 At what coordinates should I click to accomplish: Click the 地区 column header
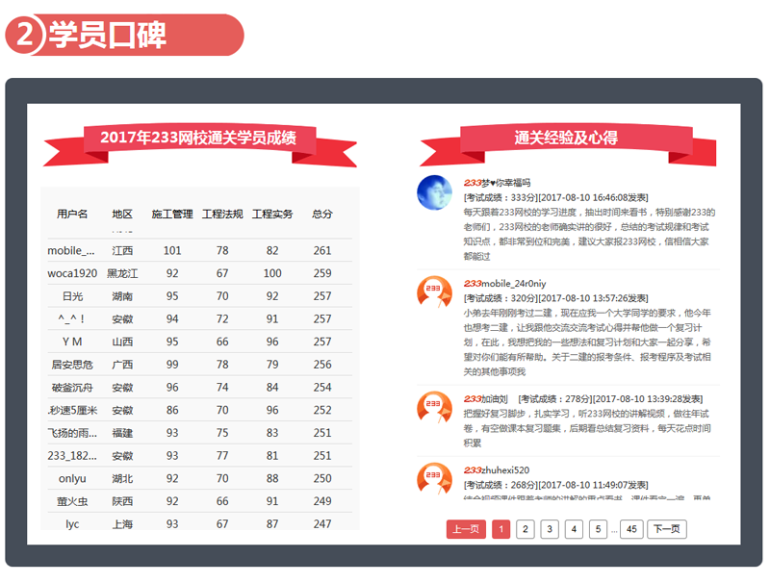coord(122,214)
